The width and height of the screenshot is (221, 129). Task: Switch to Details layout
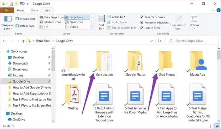coord(71,27)
